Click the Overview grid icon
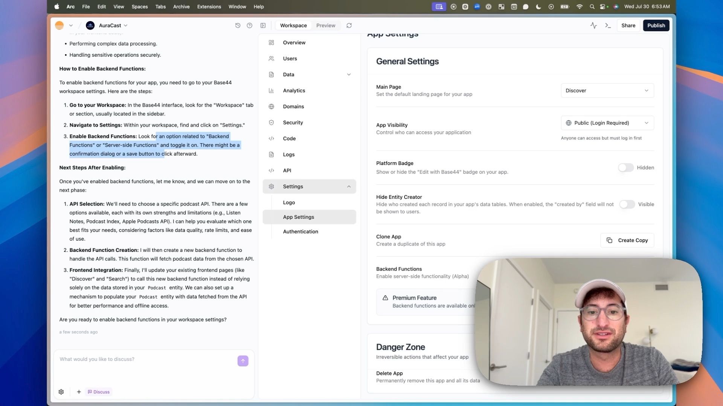723x406 pixels. 271,42
